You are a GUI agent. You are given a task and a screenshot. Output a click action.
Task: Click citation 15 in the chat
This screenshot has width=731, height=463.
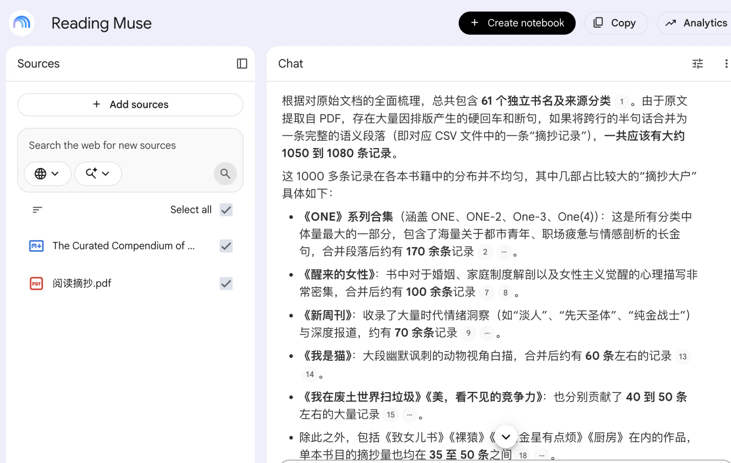(391, 415)
